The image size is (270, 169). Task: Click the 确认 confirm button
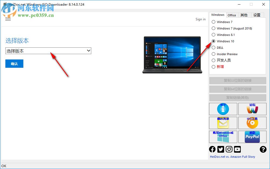[x=14, y=63]
